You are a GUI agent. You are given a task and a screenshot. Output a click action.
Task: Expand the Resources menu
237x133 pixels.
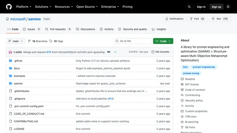[x=64, y=7]
